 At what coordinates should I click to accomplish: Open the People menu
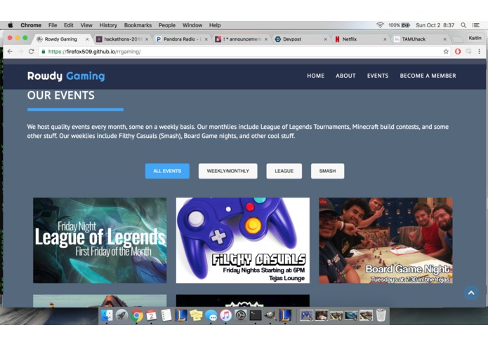(x=167, y=25)
